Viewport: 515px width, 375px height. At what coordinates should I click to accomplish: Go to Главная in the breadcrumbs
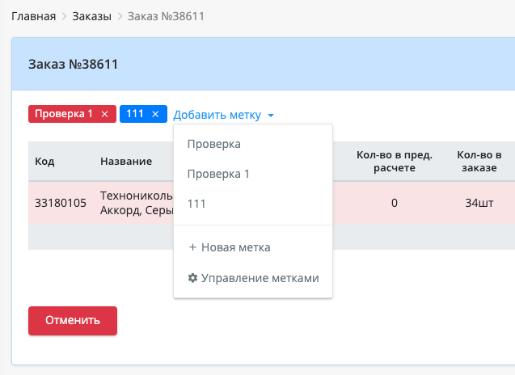pos(33,15)
